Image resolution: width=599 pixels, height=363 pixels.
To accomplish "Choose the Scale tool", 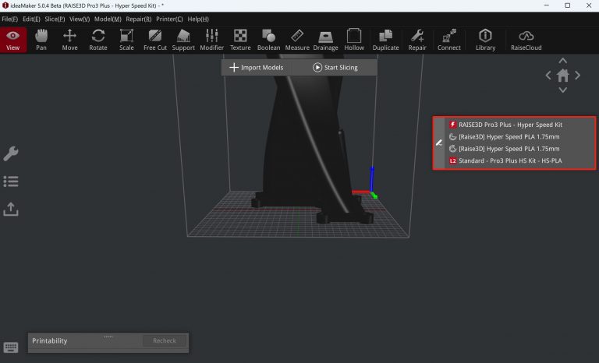I will [126, 40].
